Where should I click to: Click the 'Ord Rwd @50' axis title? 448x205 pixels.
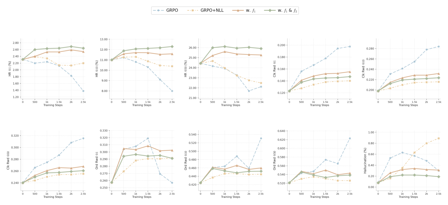275,160
